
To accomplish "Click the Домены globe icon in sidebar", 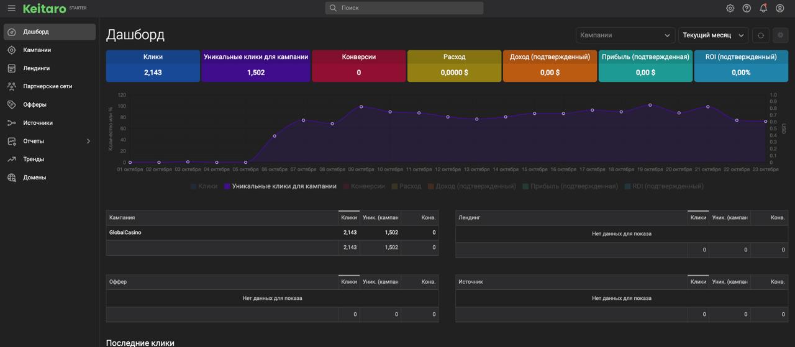I will pyautogui.click(x=11, y=178).
